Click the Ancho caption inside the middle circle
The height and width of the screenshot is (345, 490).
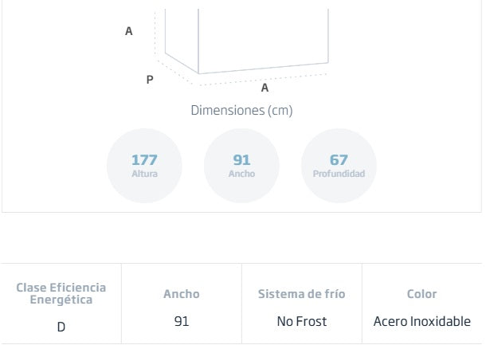pyautogui.click(x=241, y=174)
